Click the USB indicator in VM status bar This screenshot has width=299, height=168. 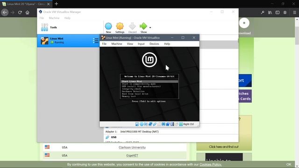[x=155, y=124]
